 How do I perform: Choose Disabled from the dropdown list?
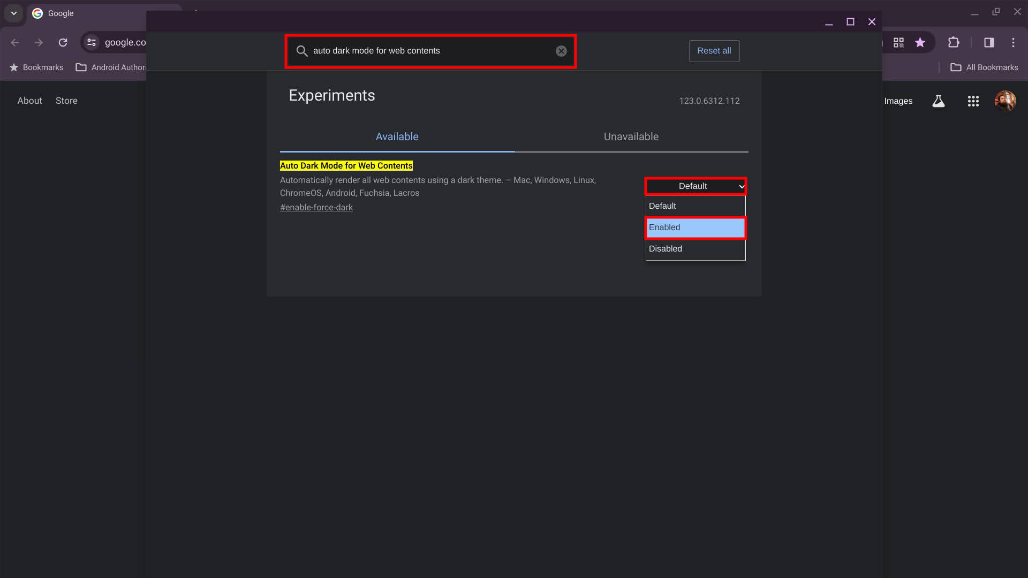coord(695,249)
